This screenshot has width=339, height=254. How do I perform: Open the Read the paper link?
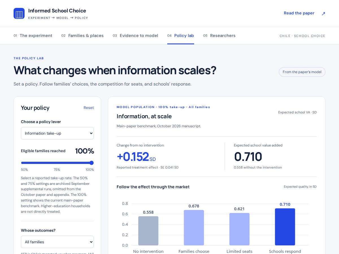click(x=299, y=13)
